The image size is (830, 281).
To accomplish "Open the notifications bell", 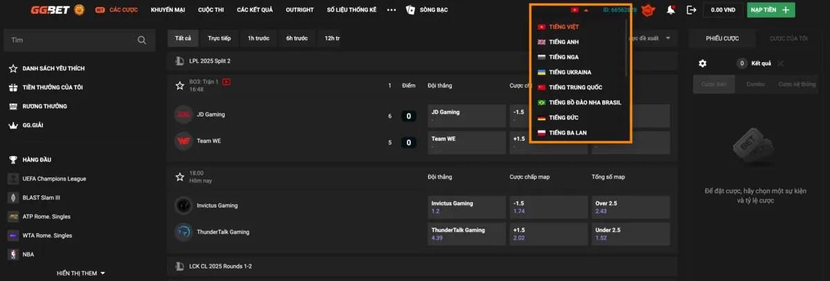I will click(670, 10).
